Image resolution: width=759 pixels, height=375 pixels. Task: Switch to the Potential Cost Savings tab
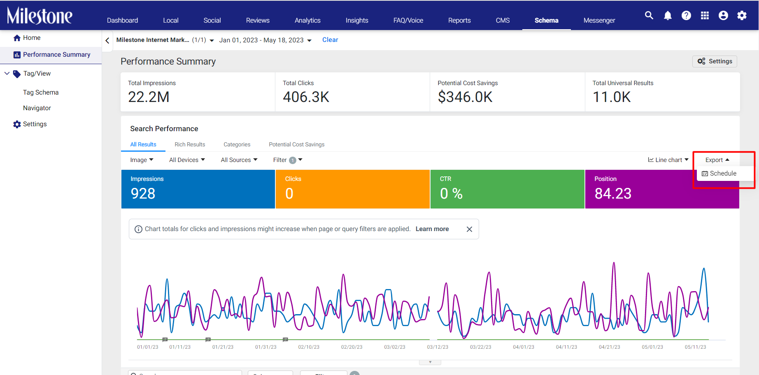[x=297, y=144]
